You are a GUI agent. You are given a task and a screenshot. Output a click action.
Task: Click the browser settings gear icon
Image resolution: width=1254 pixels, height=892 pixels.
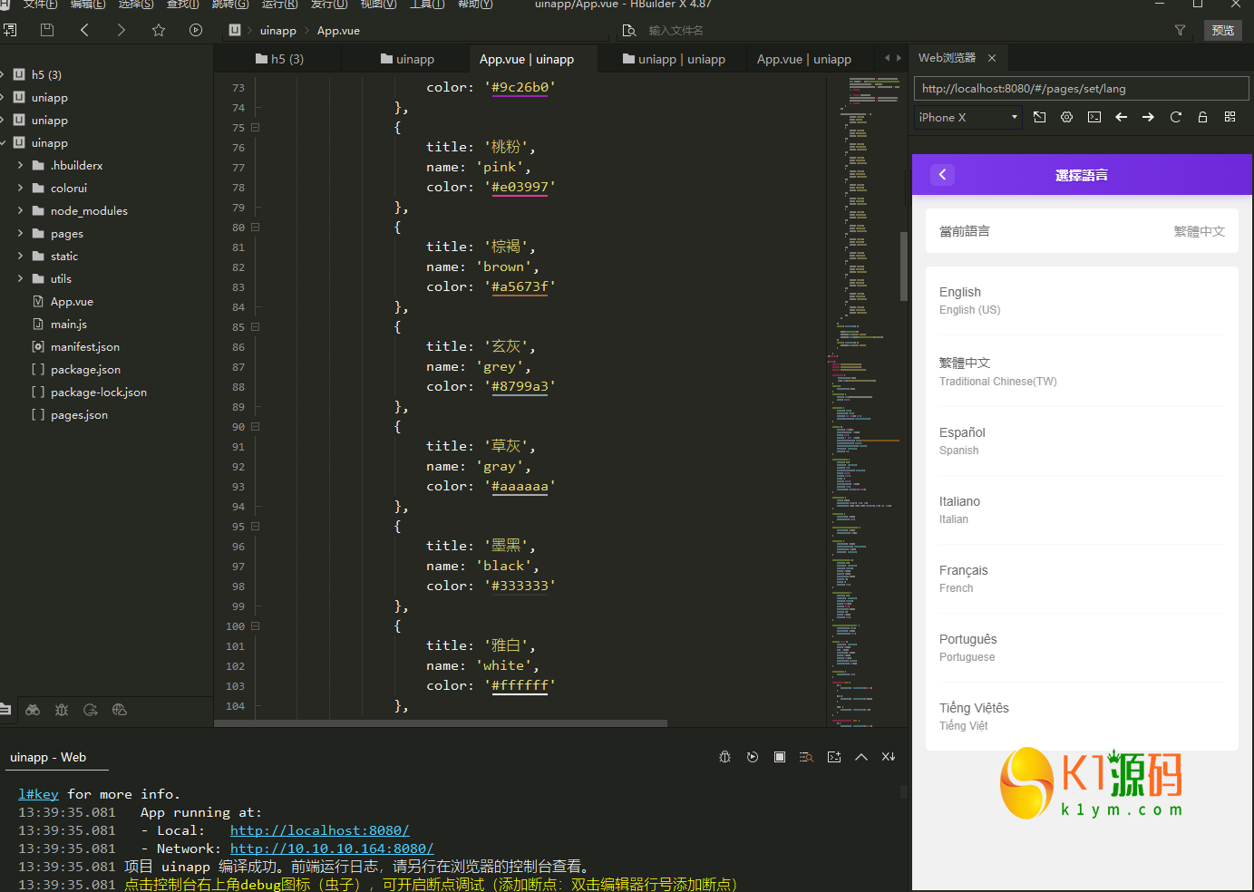coord(1067,117)
